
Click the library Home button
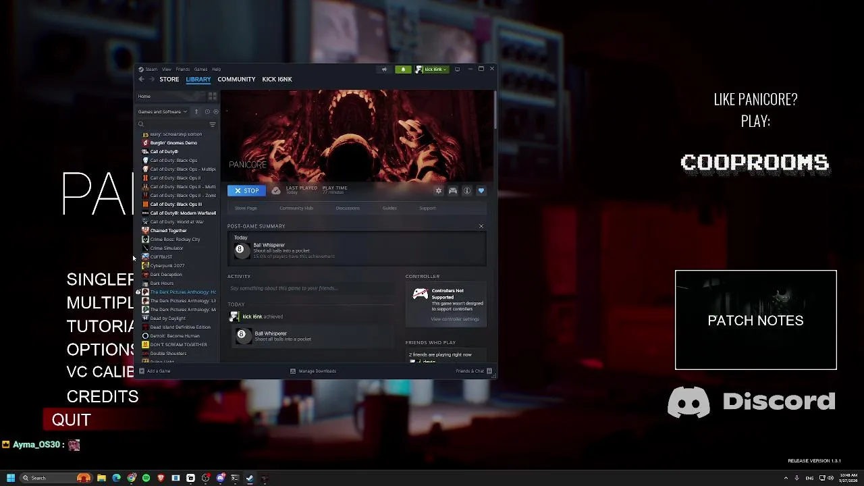point(170,96)
